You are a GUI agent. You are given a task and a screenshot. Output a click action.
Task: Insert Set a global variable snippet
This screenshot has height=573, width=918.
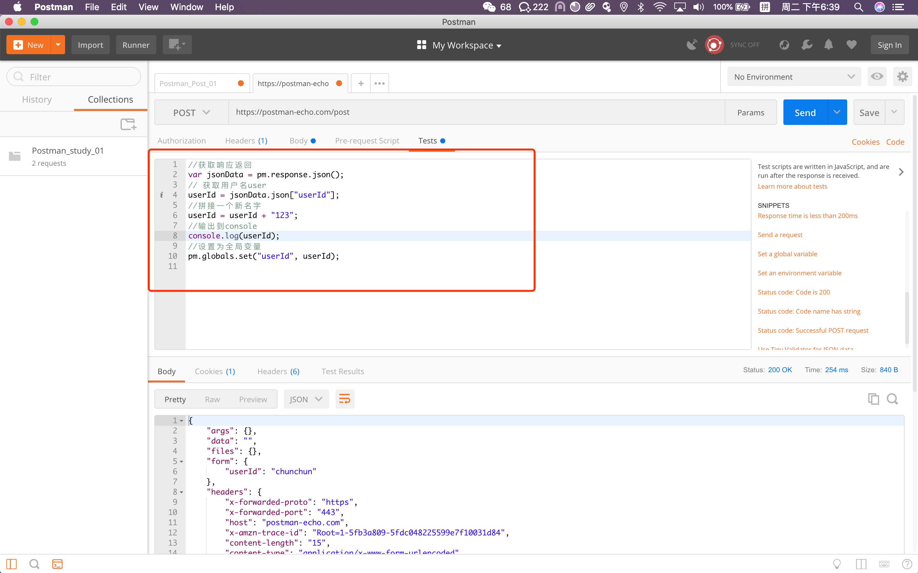[787, 254]
